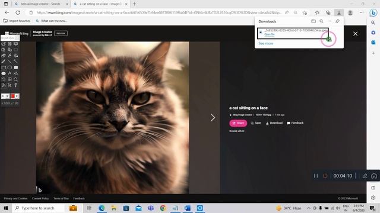Click the search icon in Edge sidebar
This screenshot has width=380, height=213.
[x=373, y=22]
